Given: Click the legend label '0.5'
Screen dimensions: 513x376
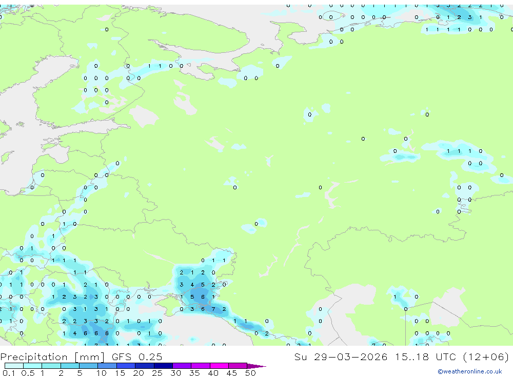Looking at the screenshot, I should 28,373.
